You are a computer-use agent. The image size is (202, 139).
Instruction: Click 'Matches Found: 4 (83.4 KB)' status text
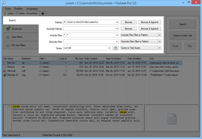pyautogui.click(x=58, y=135)
